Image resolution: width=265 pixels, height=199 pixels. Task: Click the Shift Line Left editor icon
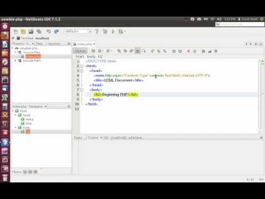click(174, 51)
